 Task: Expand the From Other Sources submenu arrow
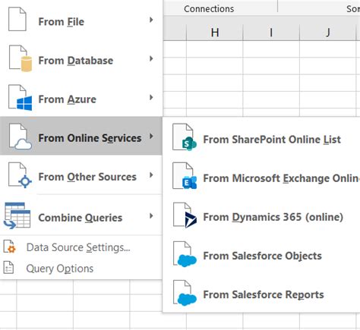[x=151, y=175]
